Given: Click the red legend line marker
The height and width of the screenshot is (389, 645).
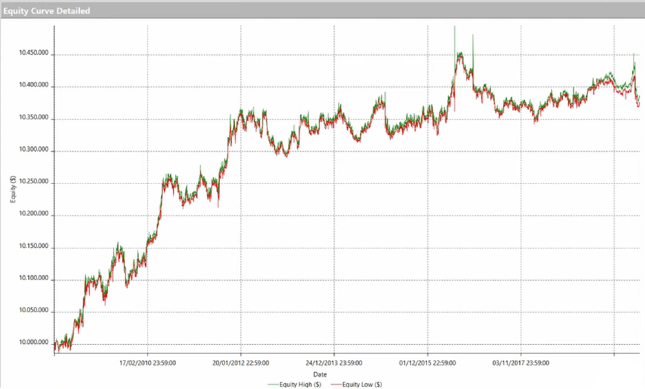Looking at the screenshot, I should click(x=337, y=384).
